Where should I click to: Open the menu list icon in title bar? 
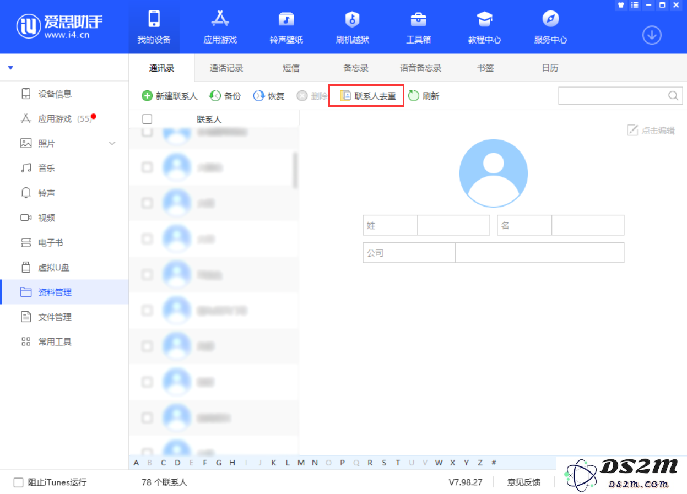point(635,5)
